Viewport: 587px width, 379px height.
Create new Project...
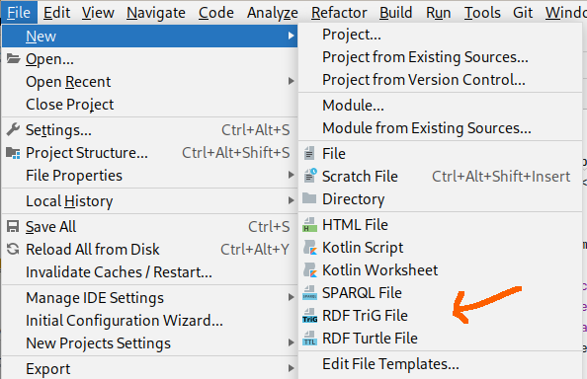pos(441,35)
